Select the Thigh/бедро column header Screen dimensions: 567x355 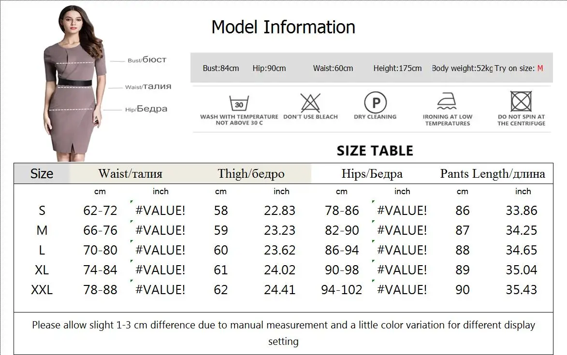click(251, 174)
